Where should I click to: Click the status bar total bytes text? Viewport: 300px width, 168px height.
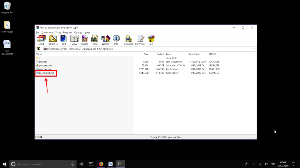click(166, 137)
